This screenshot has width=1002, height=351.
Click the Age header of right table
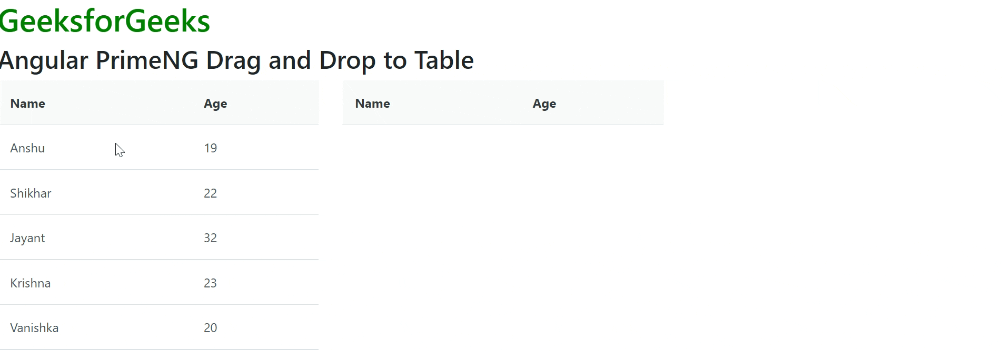pos(544,104)
